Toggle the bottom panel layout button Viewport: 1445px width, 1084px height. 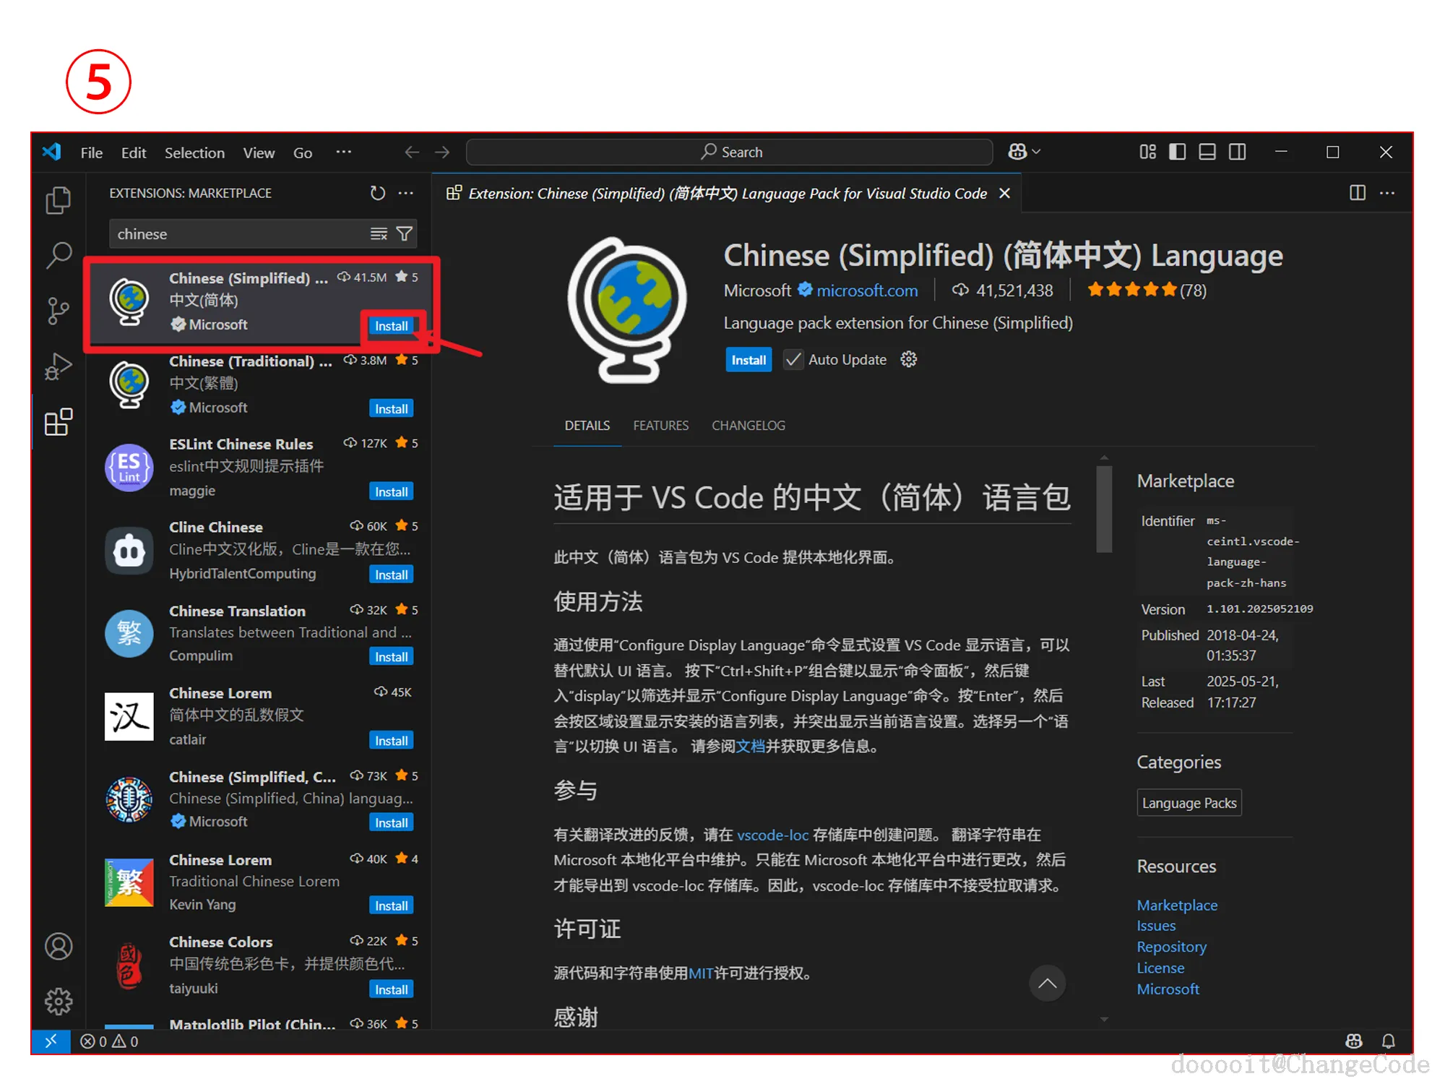(x=1207, y=152)
